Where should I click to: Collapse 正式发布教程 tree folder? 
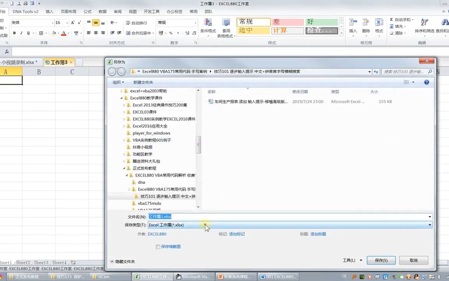pos(124,168)
